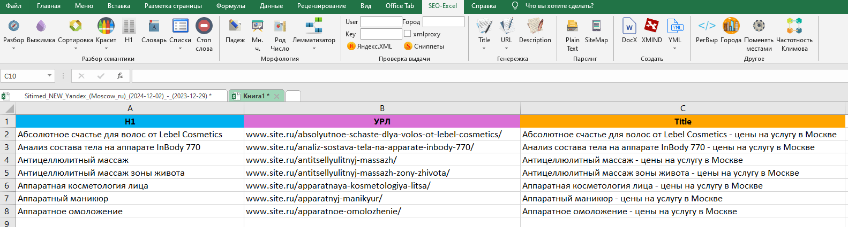Create an XMIND mind map

pyautogui.click(x=651, y=26)
